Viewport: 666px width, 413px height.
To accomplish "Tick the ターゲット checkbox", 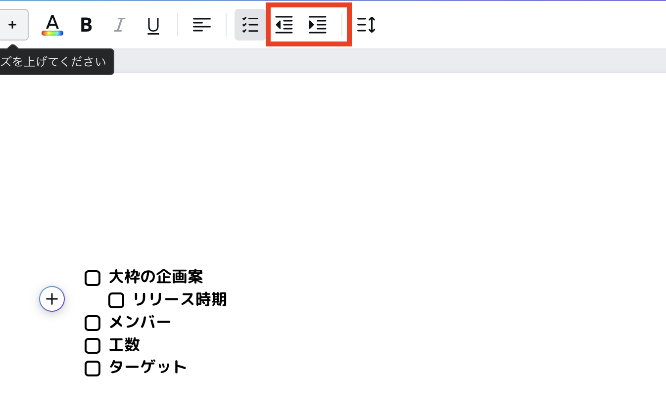I will [x=93, y=369].
